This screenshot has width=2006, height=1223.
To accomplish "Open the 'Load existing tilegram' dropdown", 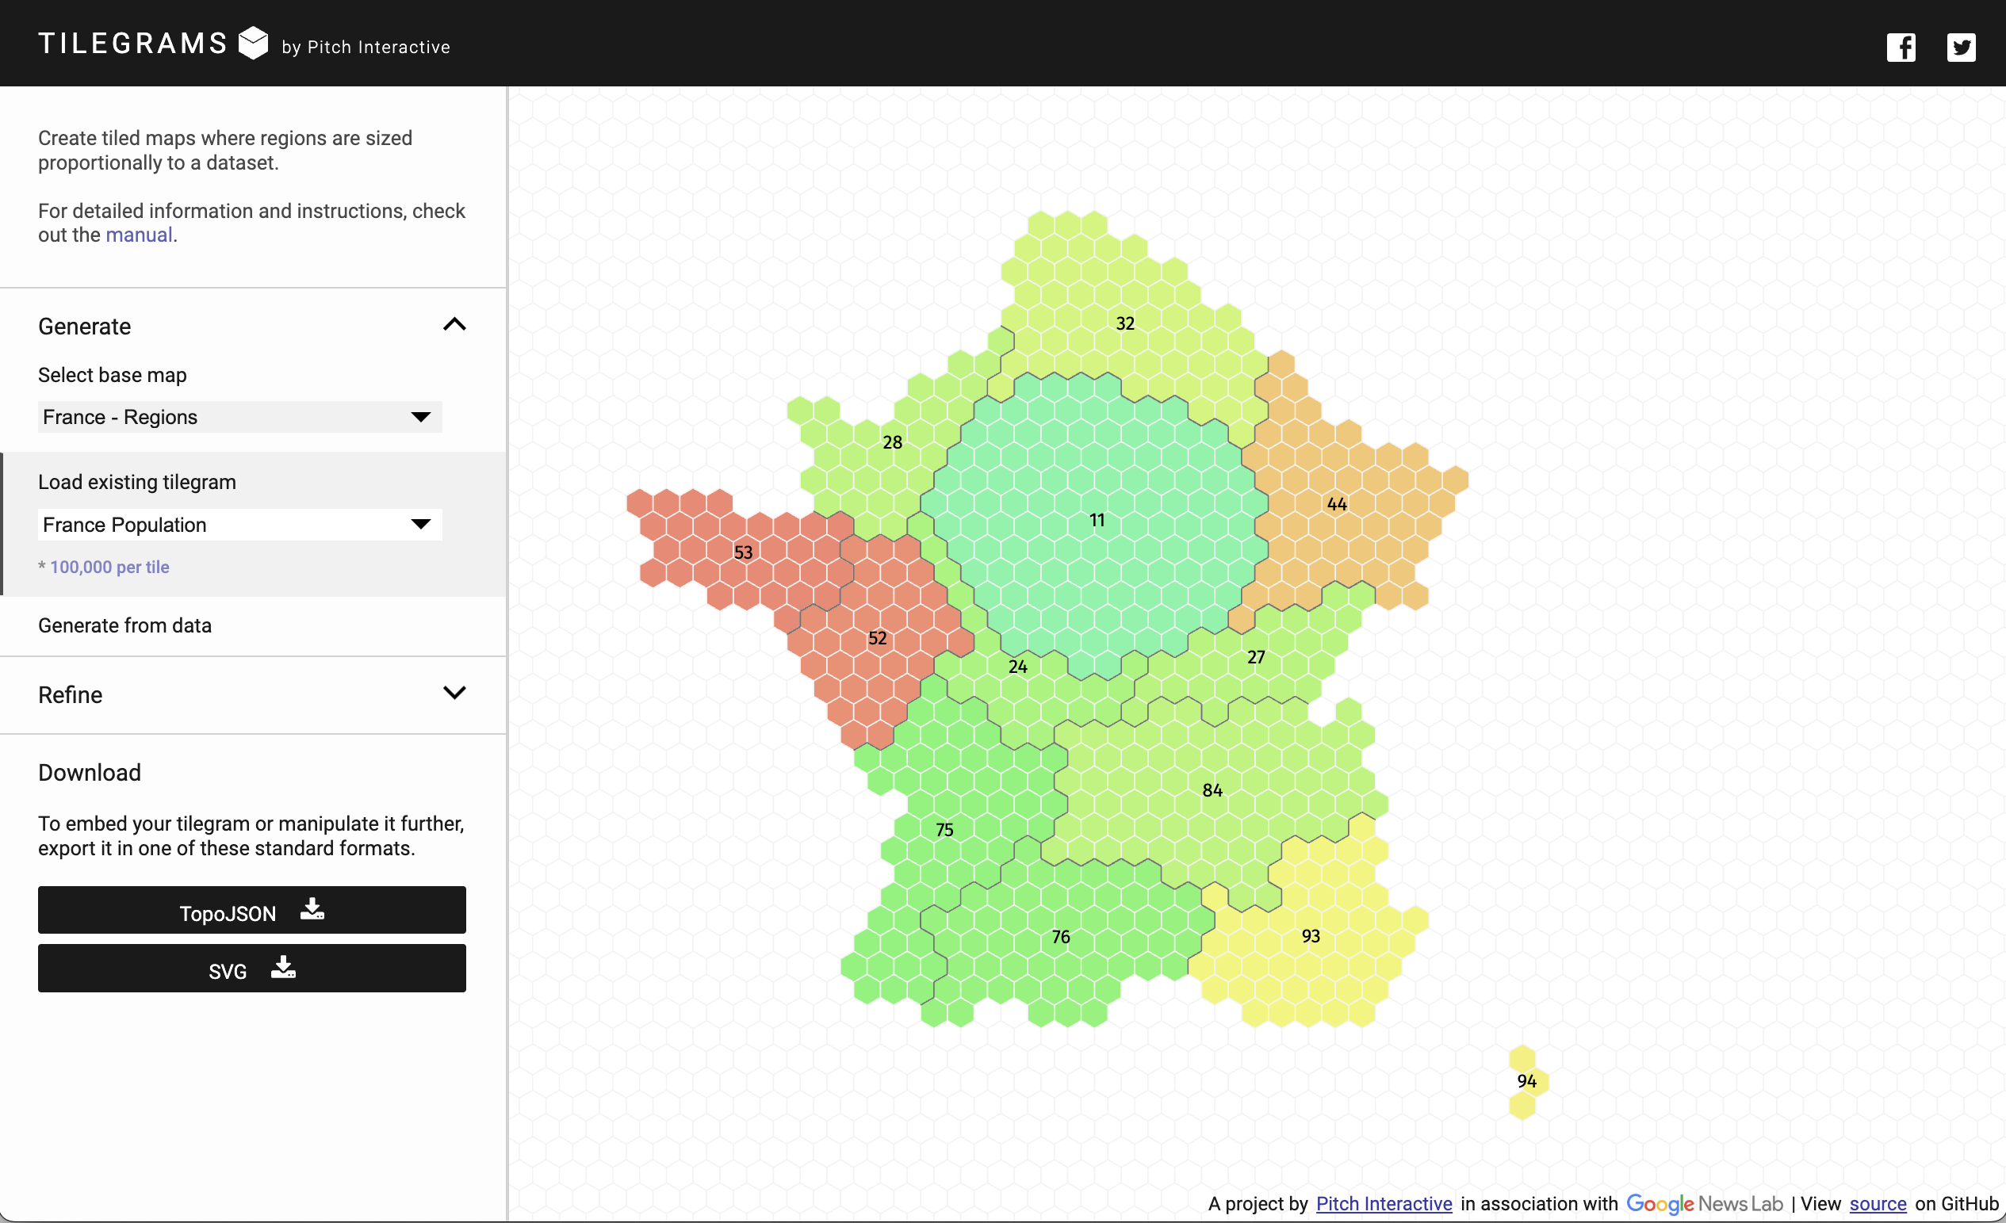I will tap(239, 524).
